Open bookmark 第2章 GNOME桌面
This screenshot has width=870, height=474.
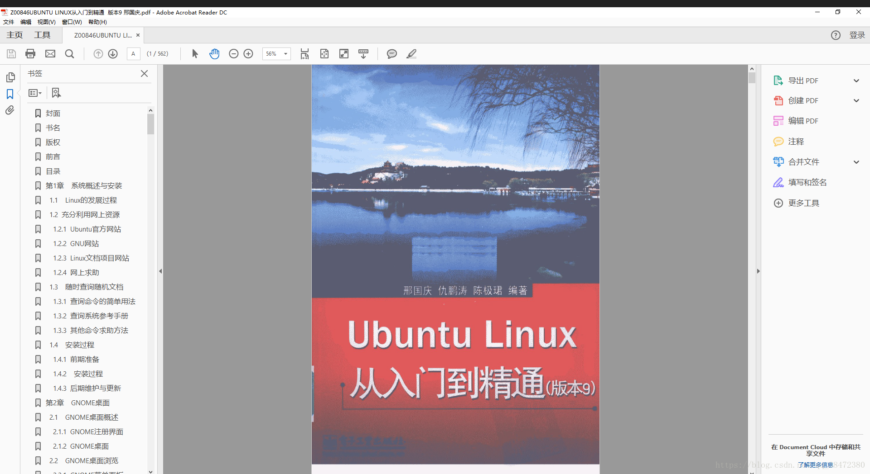77,403
